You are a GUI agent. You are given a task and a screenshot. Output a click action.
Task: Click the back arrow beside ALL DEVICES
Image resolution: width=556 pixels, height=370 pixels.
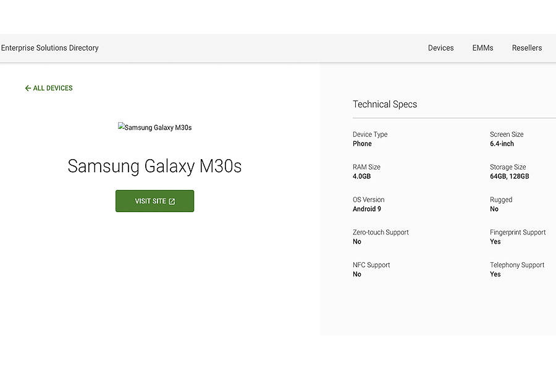[27, 88]
